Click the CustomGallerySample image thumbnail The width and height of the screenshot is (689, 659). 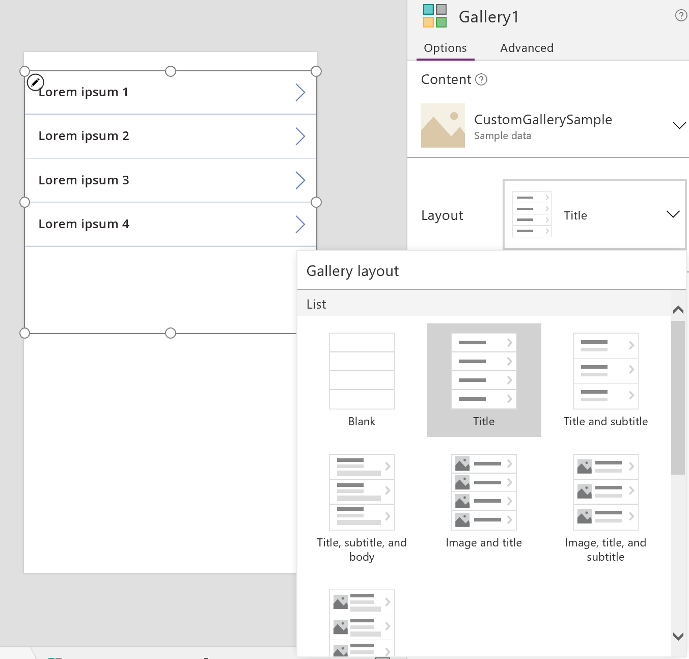click(x=443, y=126)
